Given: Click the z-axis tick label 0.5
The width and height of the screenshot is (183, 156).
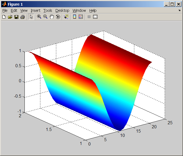Looking at the screenshot, I should pyautogui.click(x=18, y=66).
